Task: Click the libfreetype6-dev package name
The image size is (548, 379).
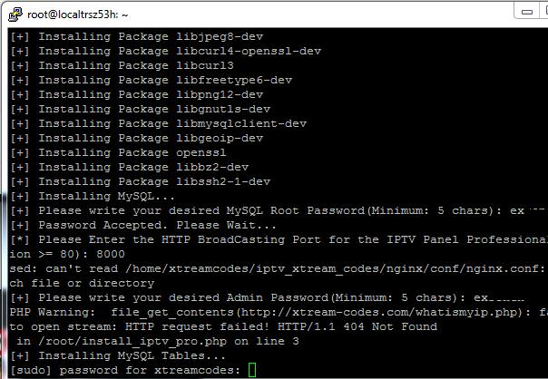Action: (x=234, y=81)
